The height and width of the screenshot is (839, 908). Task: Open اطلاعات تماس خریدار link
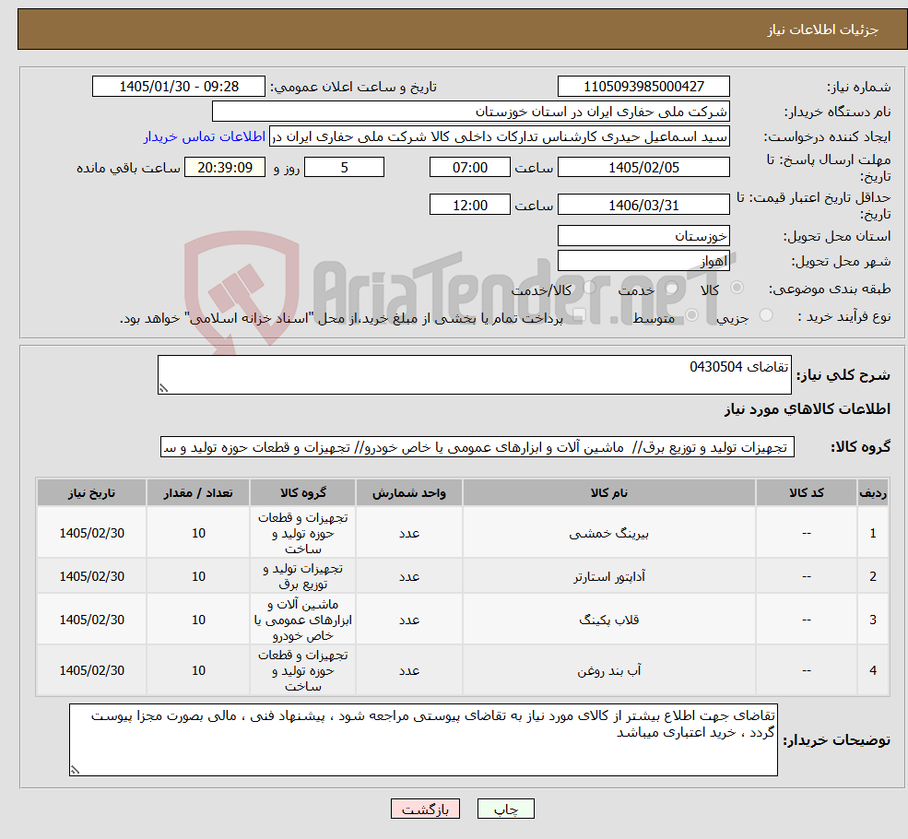point(205,136)
